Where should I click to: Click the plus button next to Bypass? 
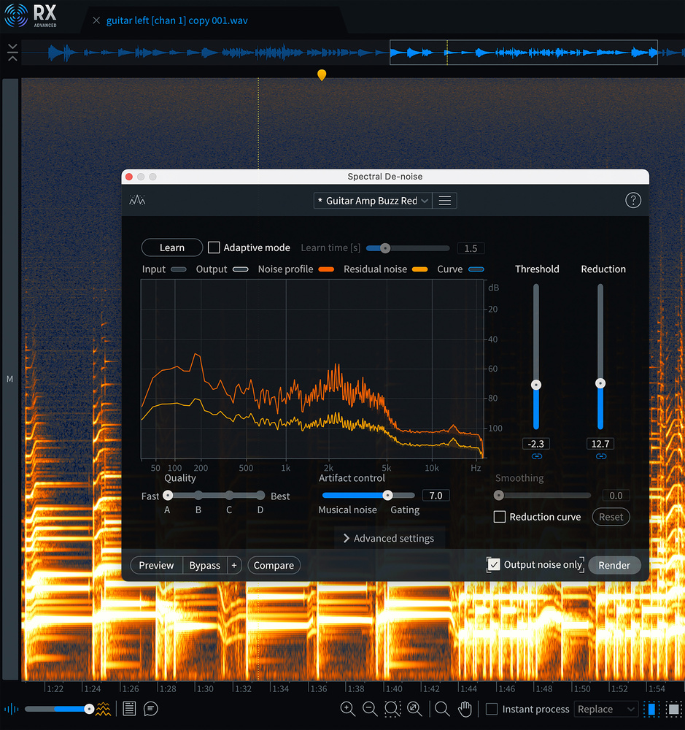pyautogui.click(x=234, y=565)
